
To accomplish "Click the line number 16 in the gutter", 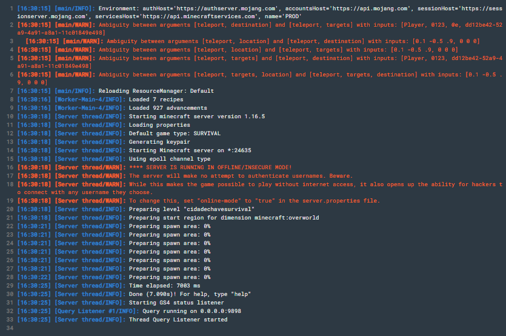I will point(10,167).
